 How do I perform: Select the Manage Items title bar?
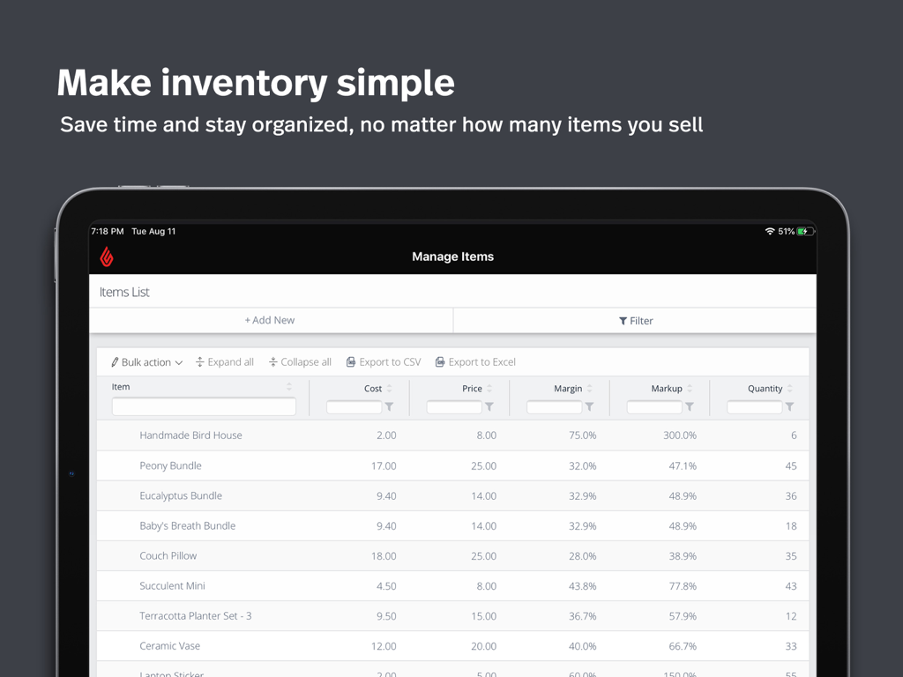[452, 257]
